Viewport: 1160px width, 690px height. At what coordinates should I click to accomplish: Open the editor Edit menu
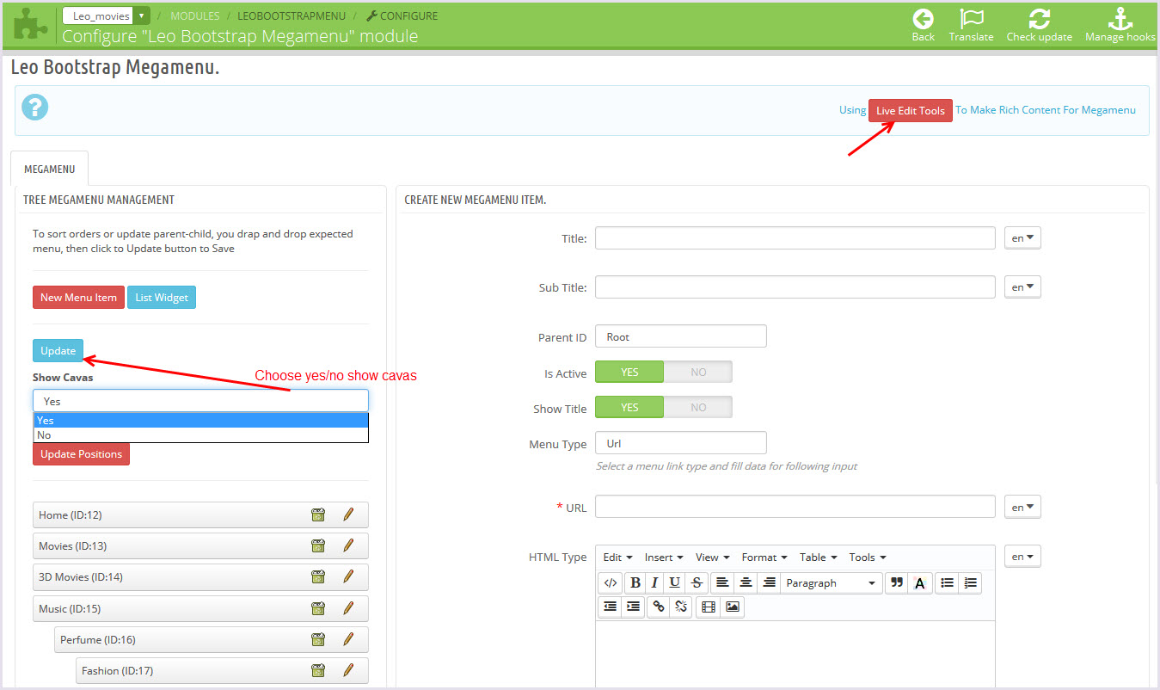[x=617, y=558]
